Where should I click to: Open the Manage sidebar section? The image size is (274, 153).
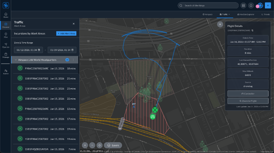(x=5, y=55)
